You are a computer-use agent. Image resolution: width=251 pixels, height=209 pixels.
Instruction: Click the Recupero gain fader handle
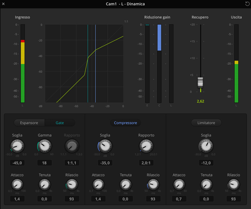[x=200, y=82]
